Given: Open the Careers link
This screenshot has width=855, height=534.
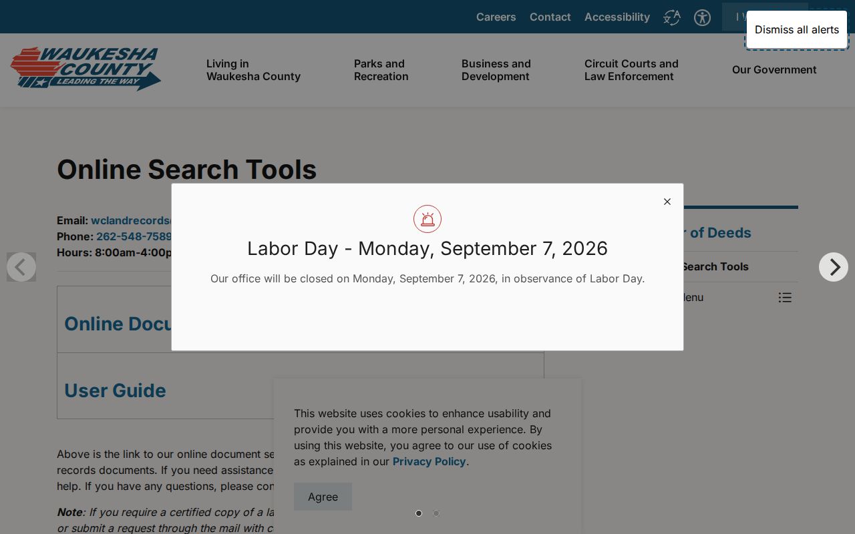Looking at the screenshot, I should pyautogui.click(x=496, y=17).
